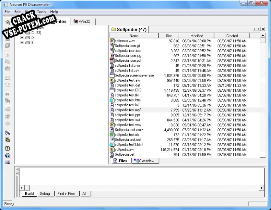Select the file softpedia test.EXE

[x=128, y=90]
